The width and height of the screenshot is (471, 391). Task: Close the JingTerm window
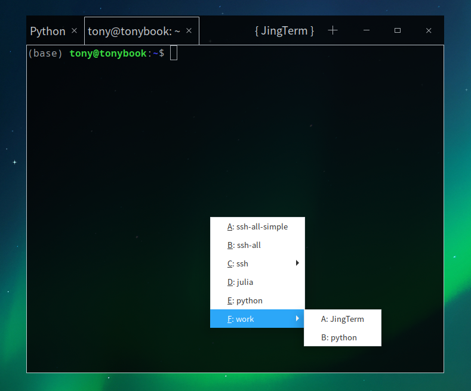[429, 30]
